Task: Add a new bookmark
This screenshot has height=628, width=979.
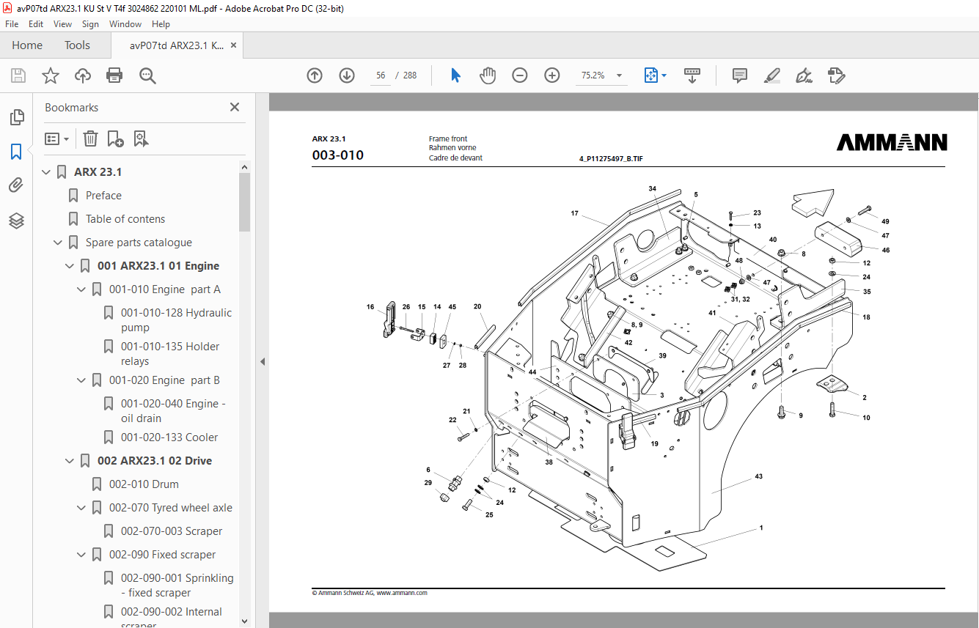Action: click(x=115, y=138)
